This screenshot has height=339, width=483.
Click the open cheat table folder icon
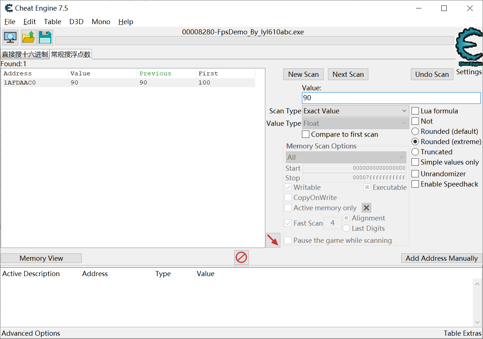[28, 37]
